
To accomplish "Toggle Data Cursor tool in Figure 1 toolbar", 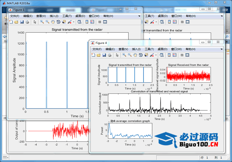I will pos(64,22).
